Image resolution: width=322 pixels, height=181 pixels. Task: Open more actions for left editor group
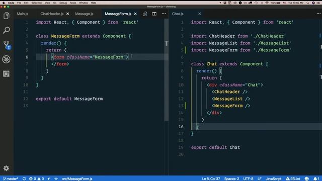[x=164, y=14]
